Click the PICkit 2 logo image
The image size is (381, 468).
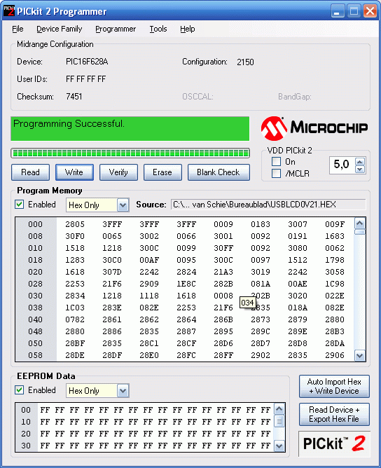(334, 443)
